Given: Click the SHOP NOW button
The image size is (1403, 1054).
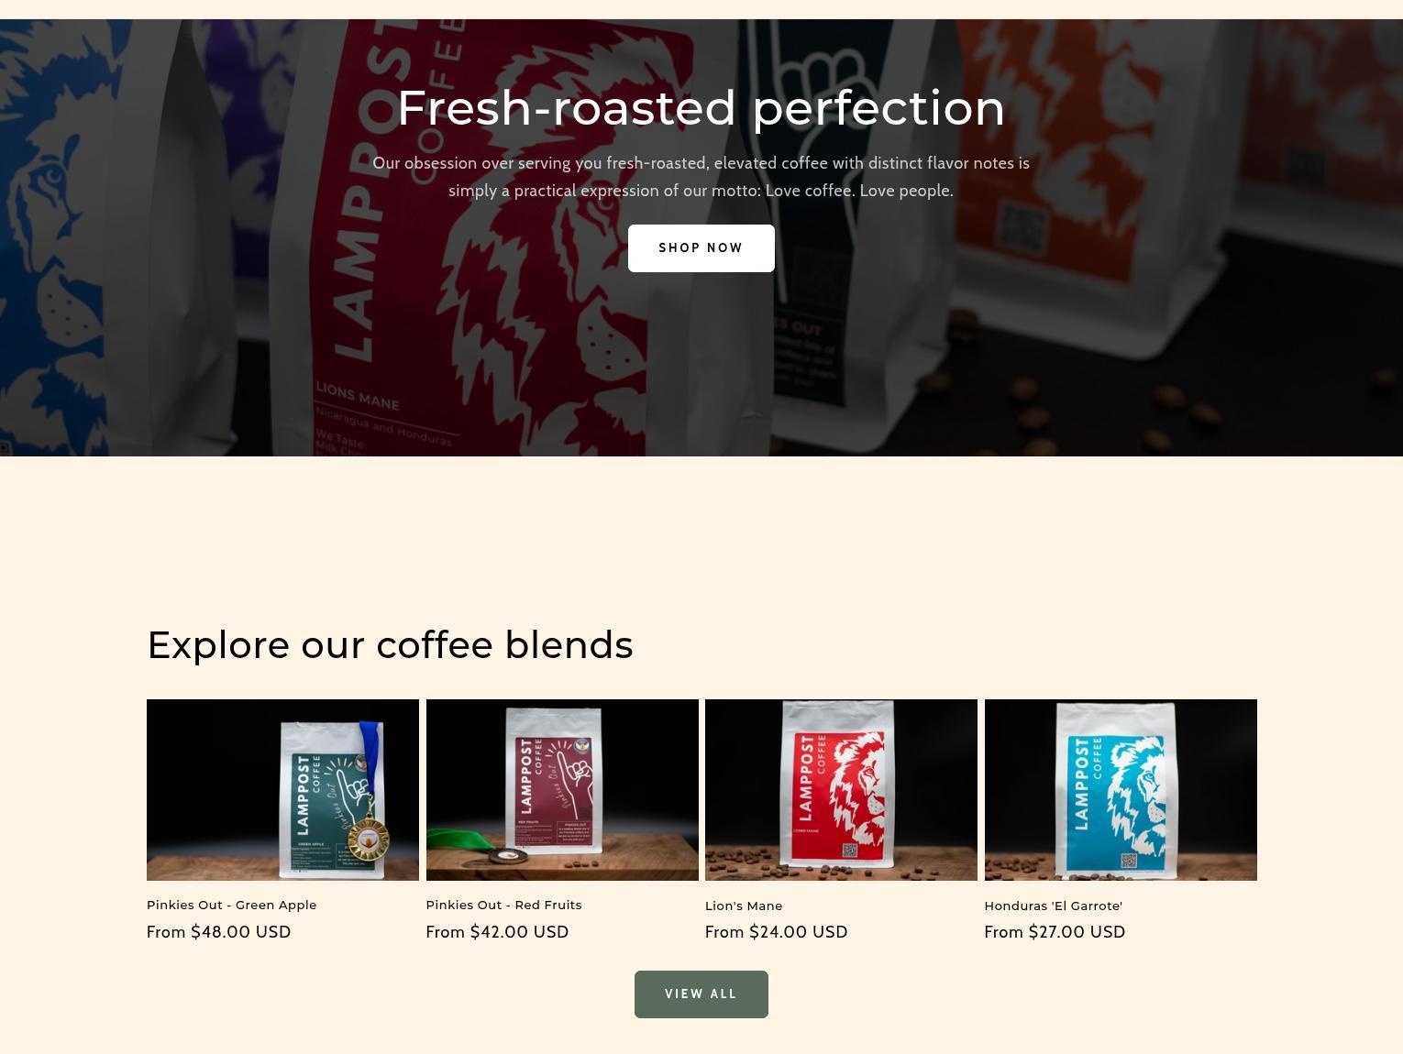Looking at the screenshot, I should click(701, 248).
